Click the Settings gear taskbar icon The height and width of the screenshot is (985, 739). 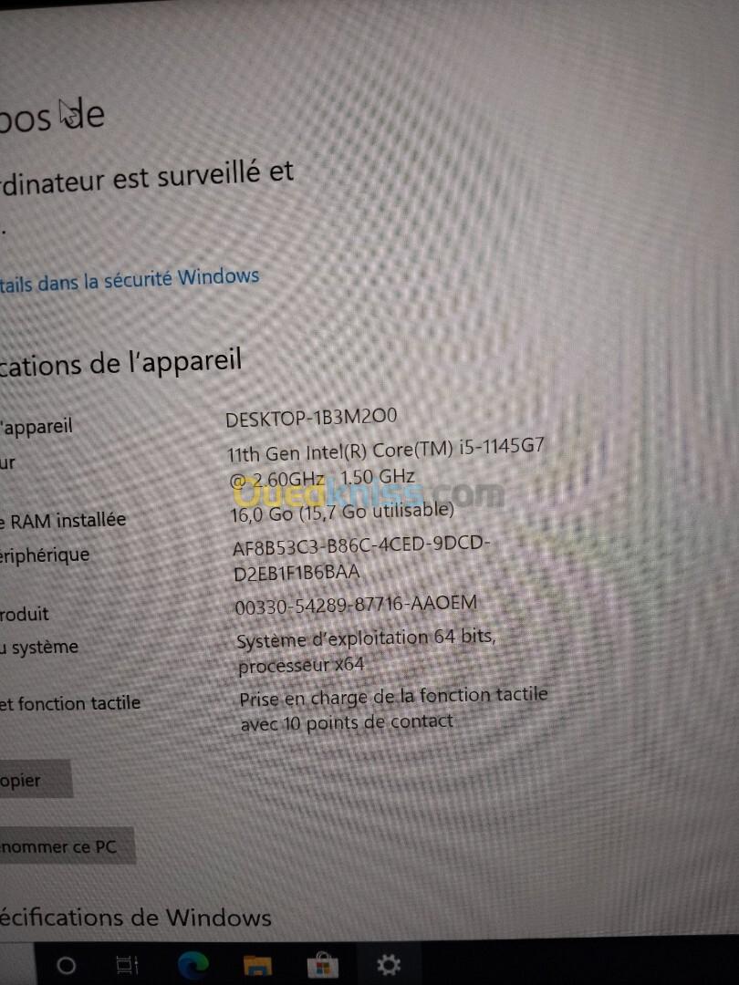pos(388,964)
